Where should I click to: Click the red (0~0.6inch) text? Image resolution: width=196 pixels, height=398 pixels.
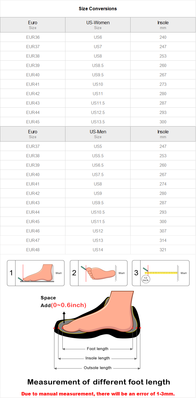69,305
